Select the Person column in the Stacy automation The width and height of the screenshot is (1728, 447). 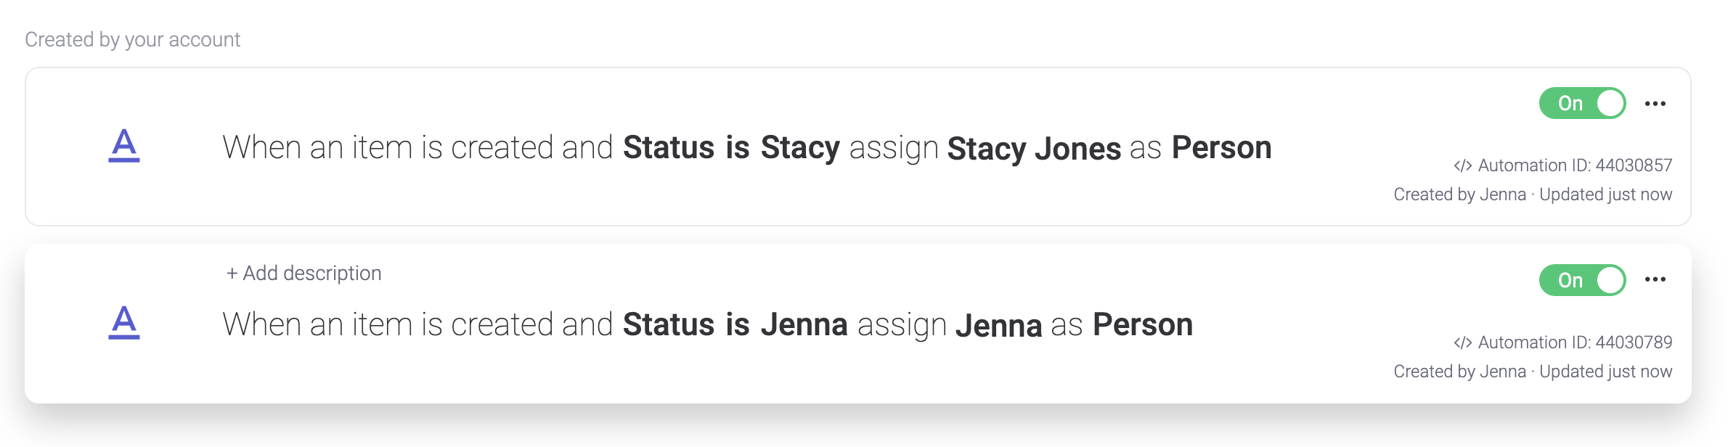[1221, 148]
